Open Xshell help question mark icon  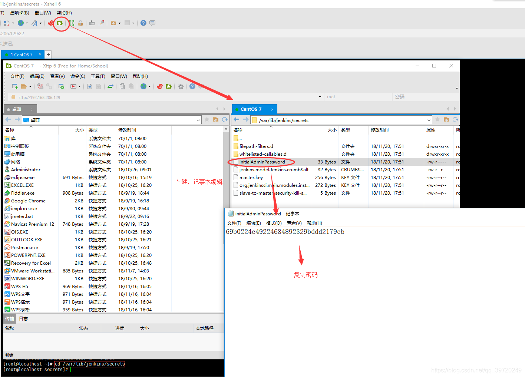click(x=143, y=23)
